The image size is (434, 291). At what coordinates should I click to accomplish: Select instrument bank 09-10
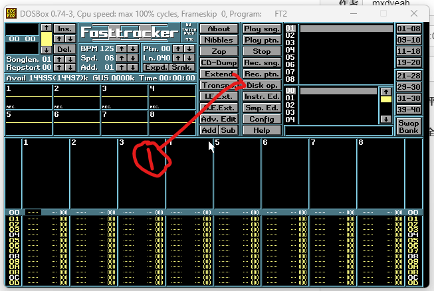pyautogui.click(x=409, y=40)
